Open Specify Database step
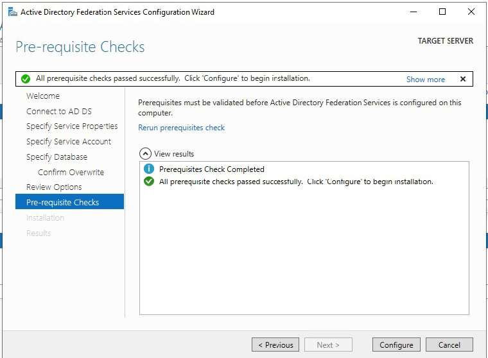This screenshot has width=488, height=358. (57, 157)
